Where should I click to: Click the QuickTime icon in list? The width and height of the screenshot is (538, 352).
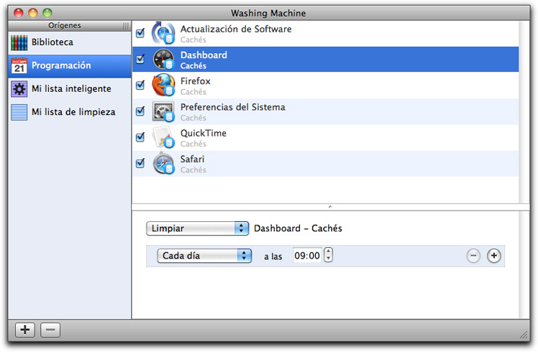click(164, 137)
